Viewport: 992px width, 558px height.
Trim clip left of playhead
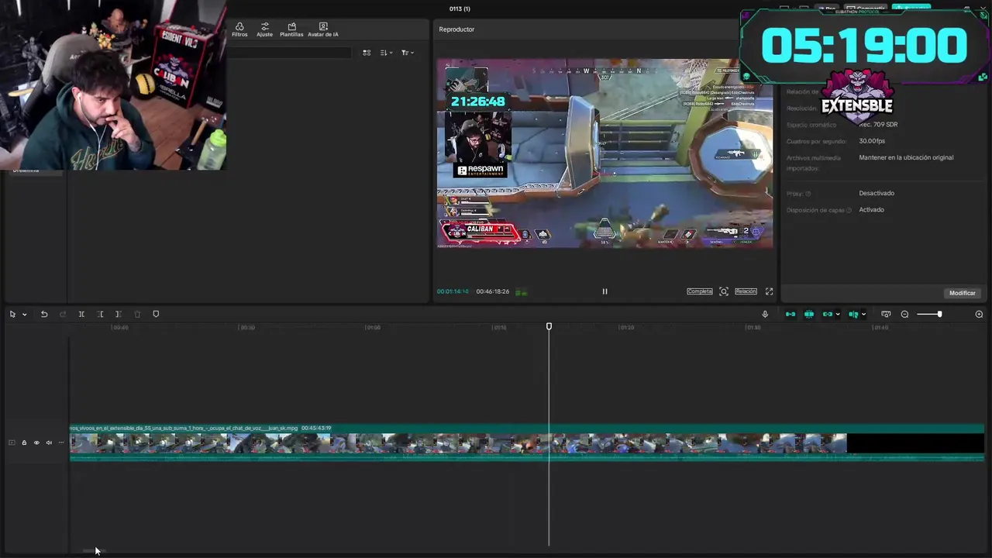click(x=100, y=314)
